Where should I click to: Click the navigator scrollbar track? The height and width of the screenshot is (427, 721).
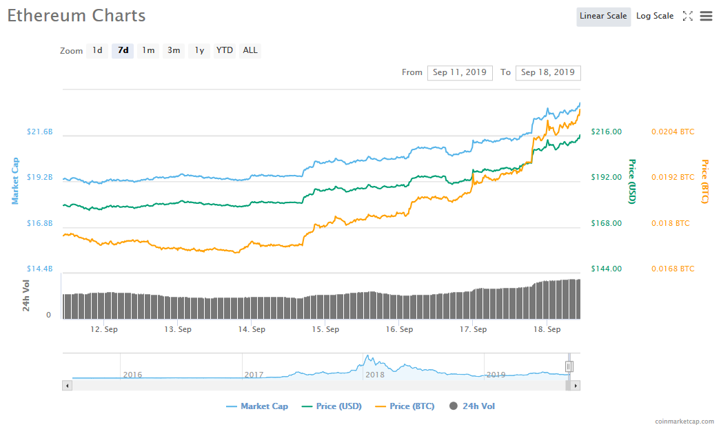pos(318,386)
